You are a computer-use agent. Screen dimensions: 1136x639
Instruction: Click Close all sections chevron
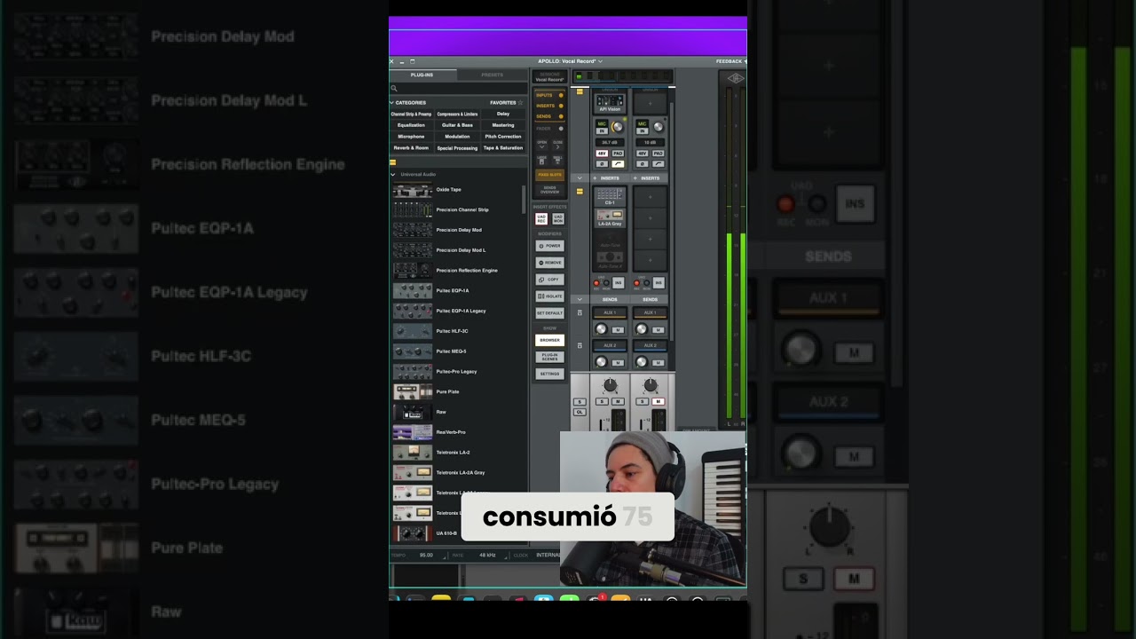point(557,144)
